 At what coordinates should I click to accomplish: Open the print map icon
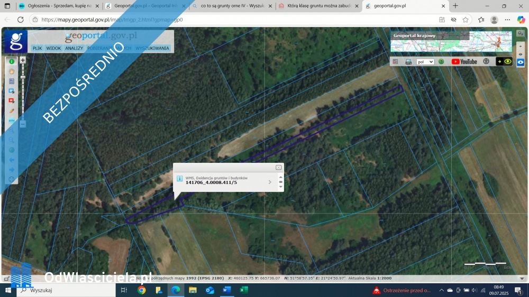(x=408, y=61)
